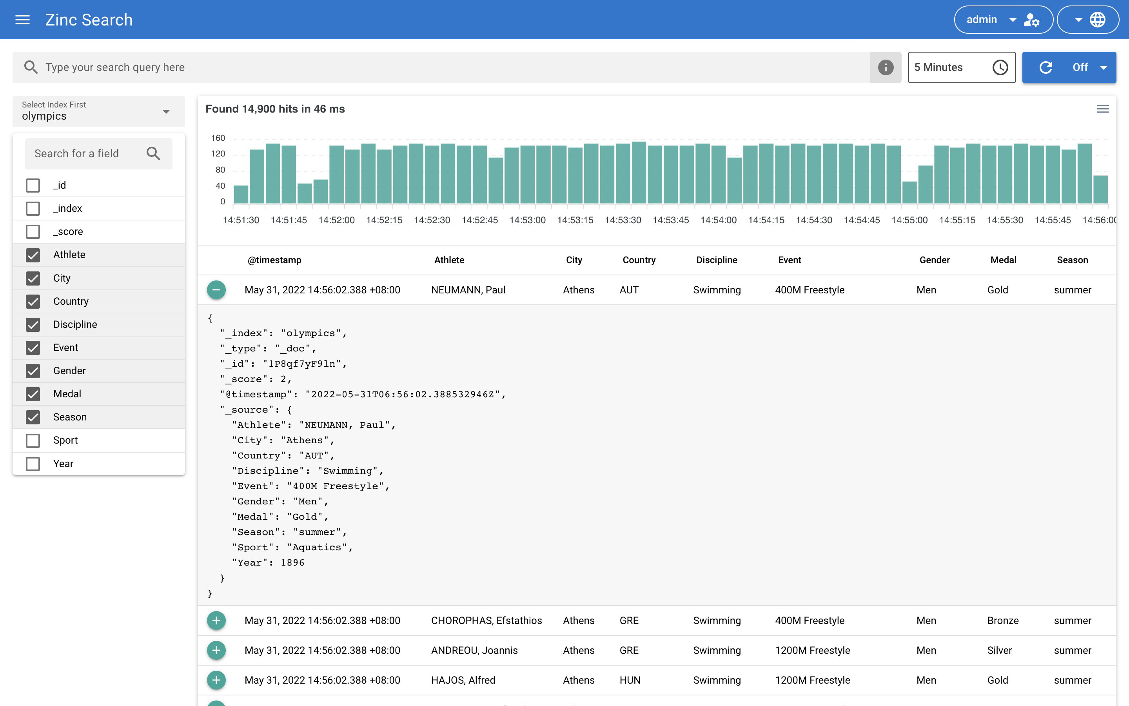Viewport: 1129px width, 706px height.
Task: Expand the NEUMANN Paul record row
Action: pos(216,289)
